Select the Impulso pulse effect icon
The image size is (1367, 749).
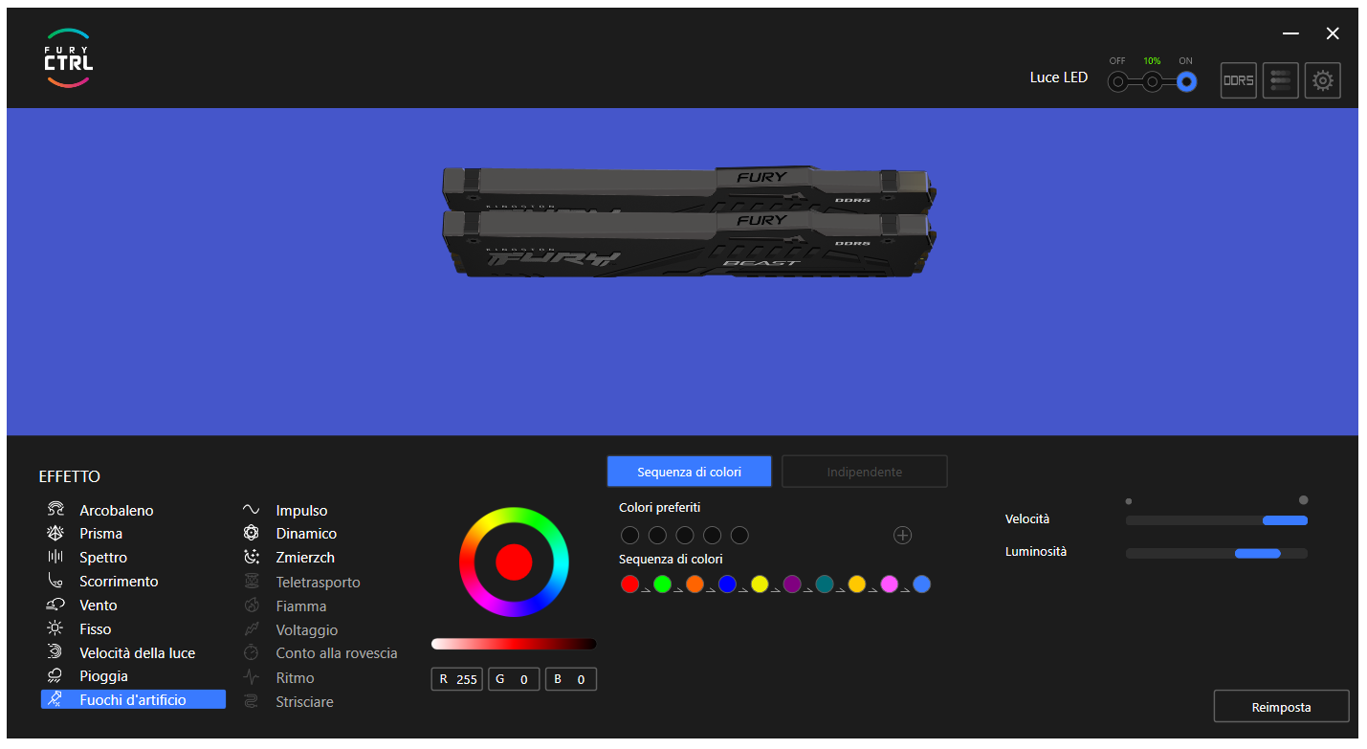pyautogui.click(x=252, y=511)
